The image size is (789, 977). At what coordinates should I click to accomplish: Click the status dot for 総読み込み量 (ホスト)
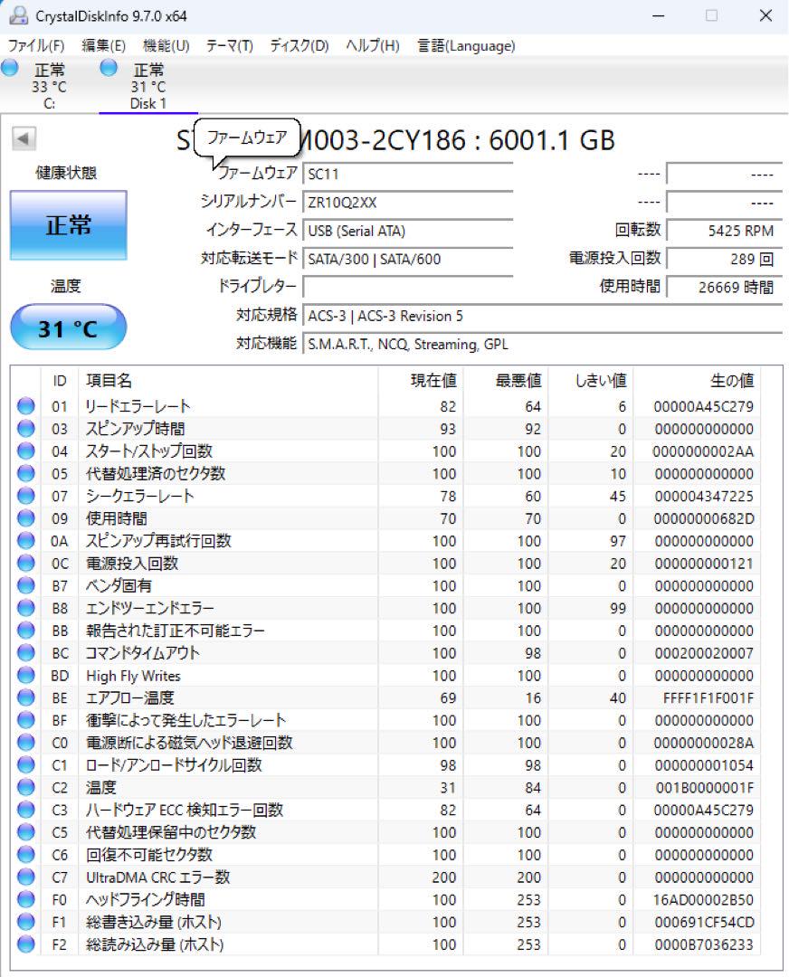pyautogui.click(x=26, y=944)
